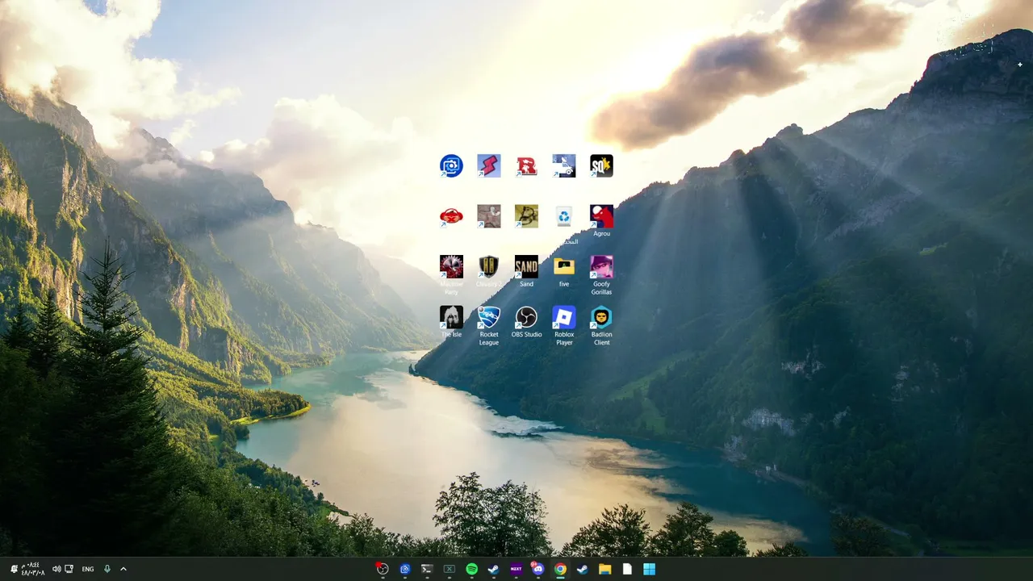Select the Goofy Gorillas desktop icon
This screenshot has width=1033, height=581.
tap(601, 275)
